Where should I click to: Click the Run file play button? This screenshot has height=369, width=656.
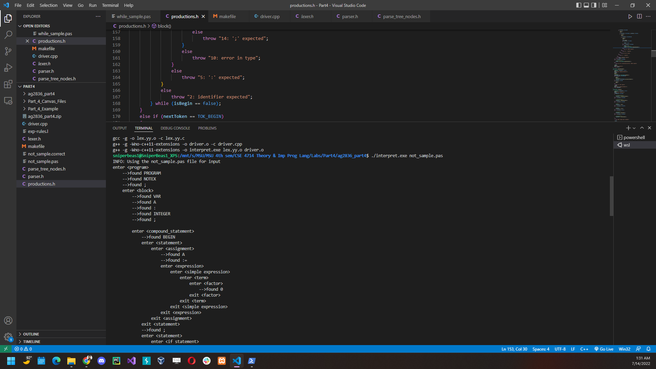click(630, 16)
